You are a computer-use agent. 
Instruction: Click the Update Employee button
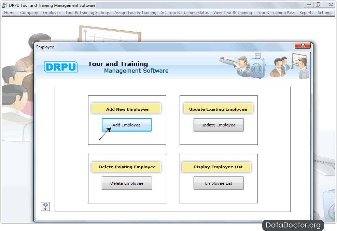click(x=219, y=125)
